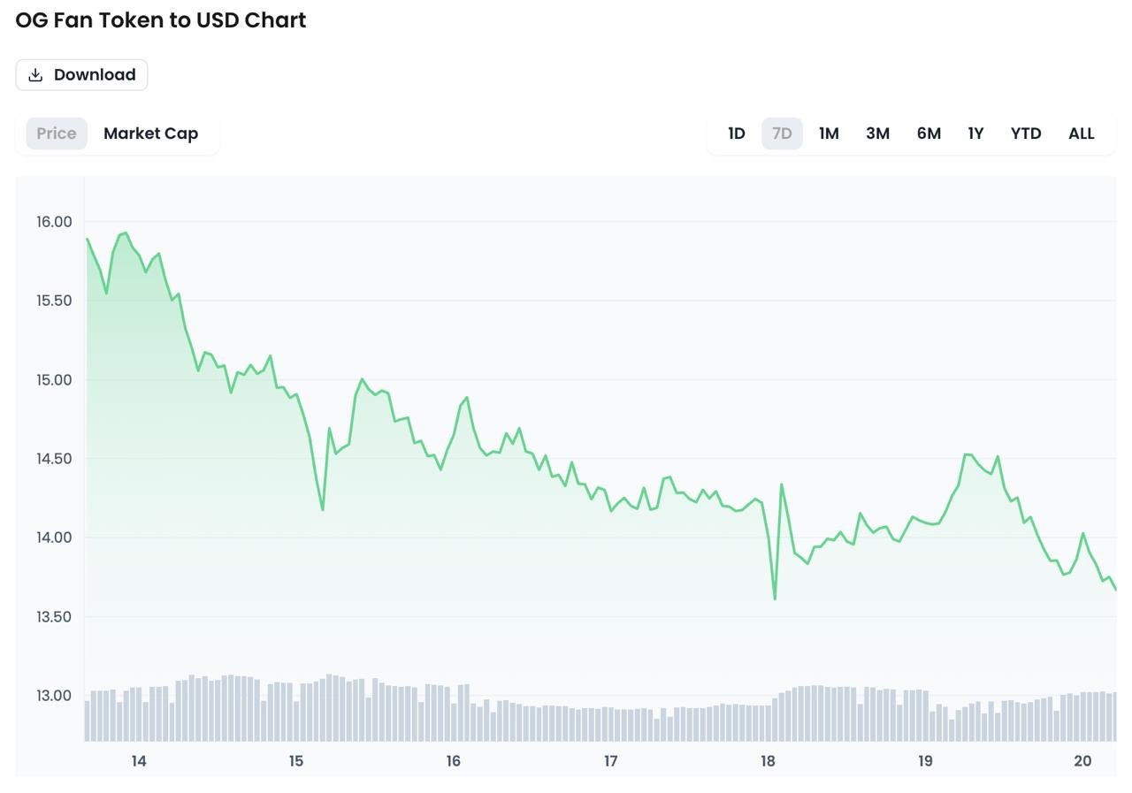
Task: Select the 1D time range
Action: [737, 133]
